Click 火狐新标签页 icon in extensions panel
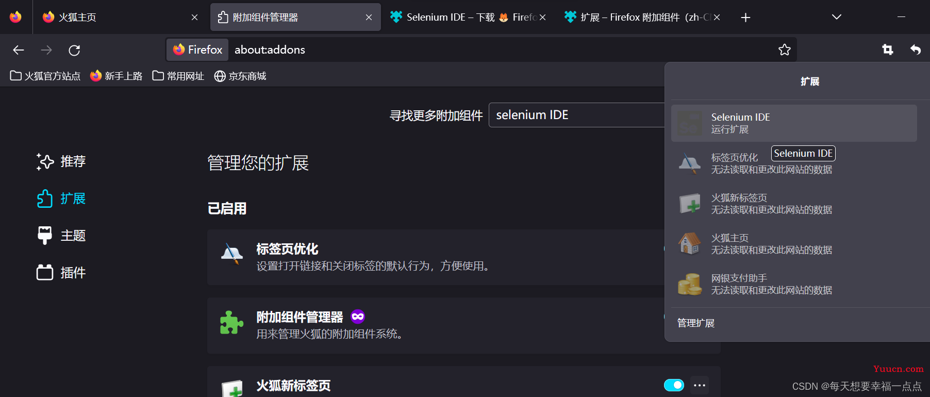The height and width of the screenshot is (397, 930). (x=689, y=204)
